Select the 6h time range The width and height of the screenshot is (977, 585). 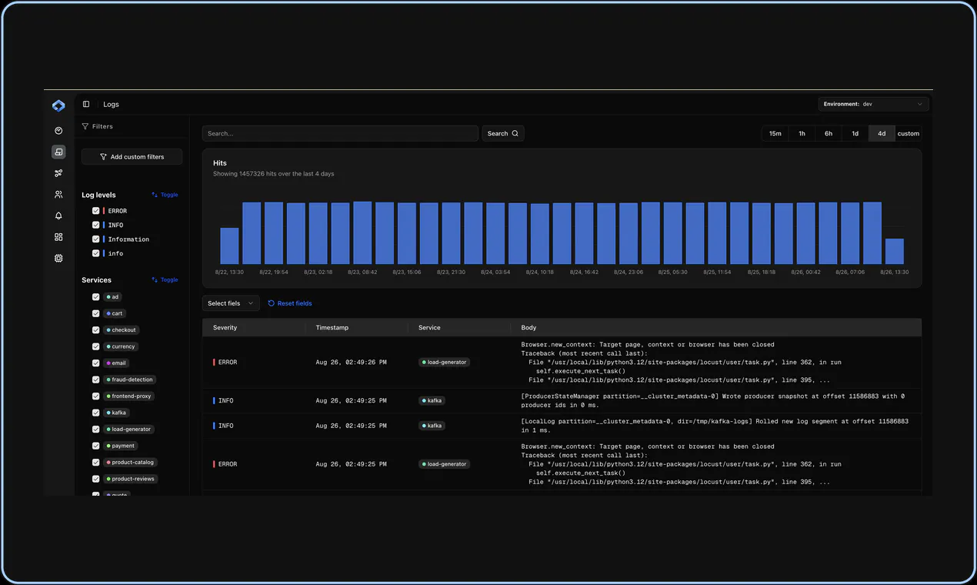coord(829,133)
